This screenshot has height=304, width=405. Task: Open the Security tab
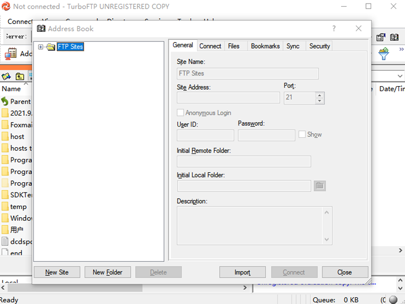tap(319, 46)
